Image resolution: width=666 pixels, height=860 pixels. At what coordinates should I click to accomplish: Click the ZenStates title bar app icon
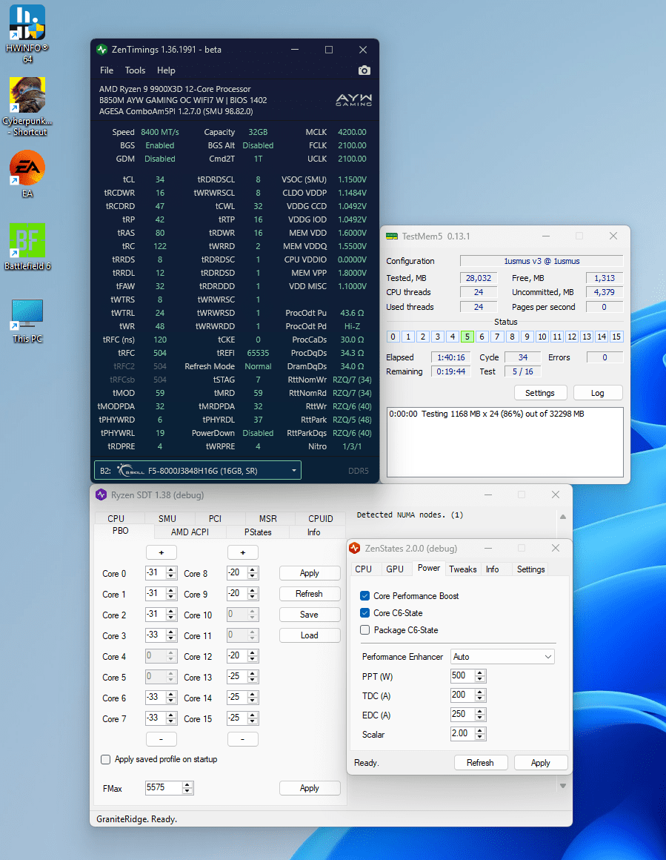coord(355,549)
